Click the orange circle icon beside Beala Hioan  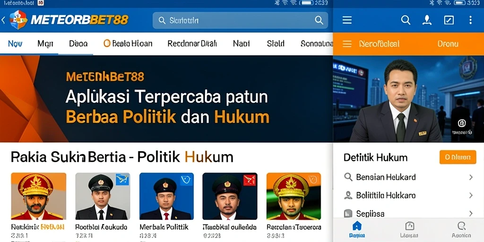point(107,43)
